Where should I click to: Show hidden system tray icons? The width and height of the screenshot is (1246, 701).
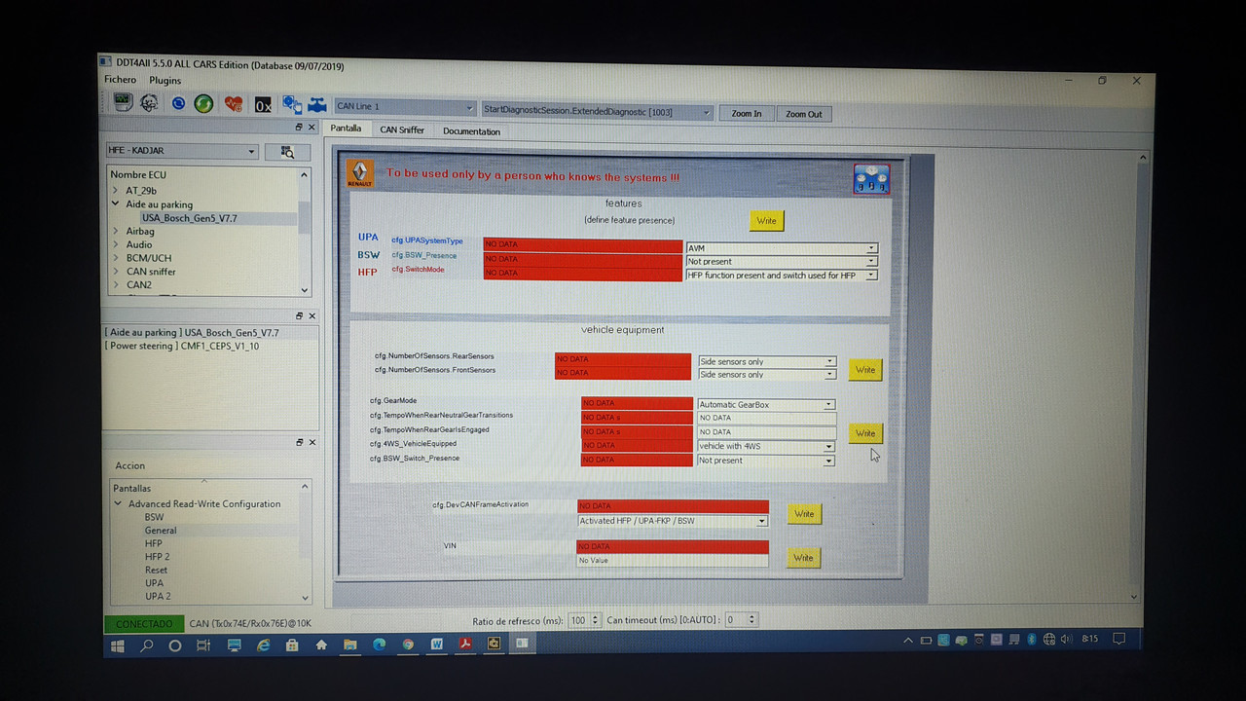pos(908,641)
